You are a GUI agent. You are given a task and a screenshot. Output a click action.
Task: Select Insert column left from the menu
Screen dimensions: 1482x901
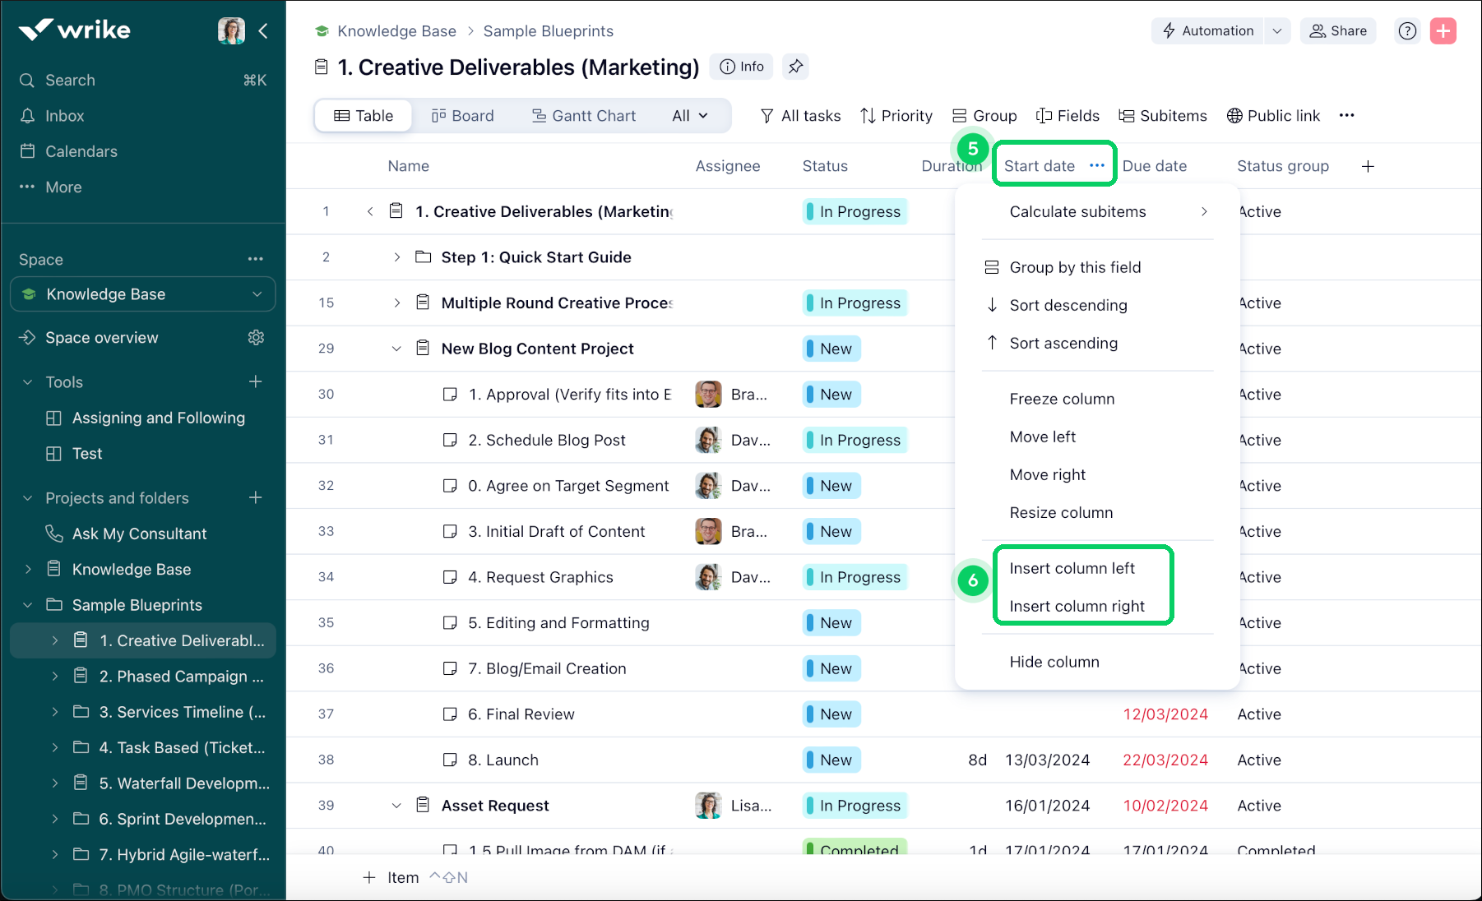click(1071, 567)
